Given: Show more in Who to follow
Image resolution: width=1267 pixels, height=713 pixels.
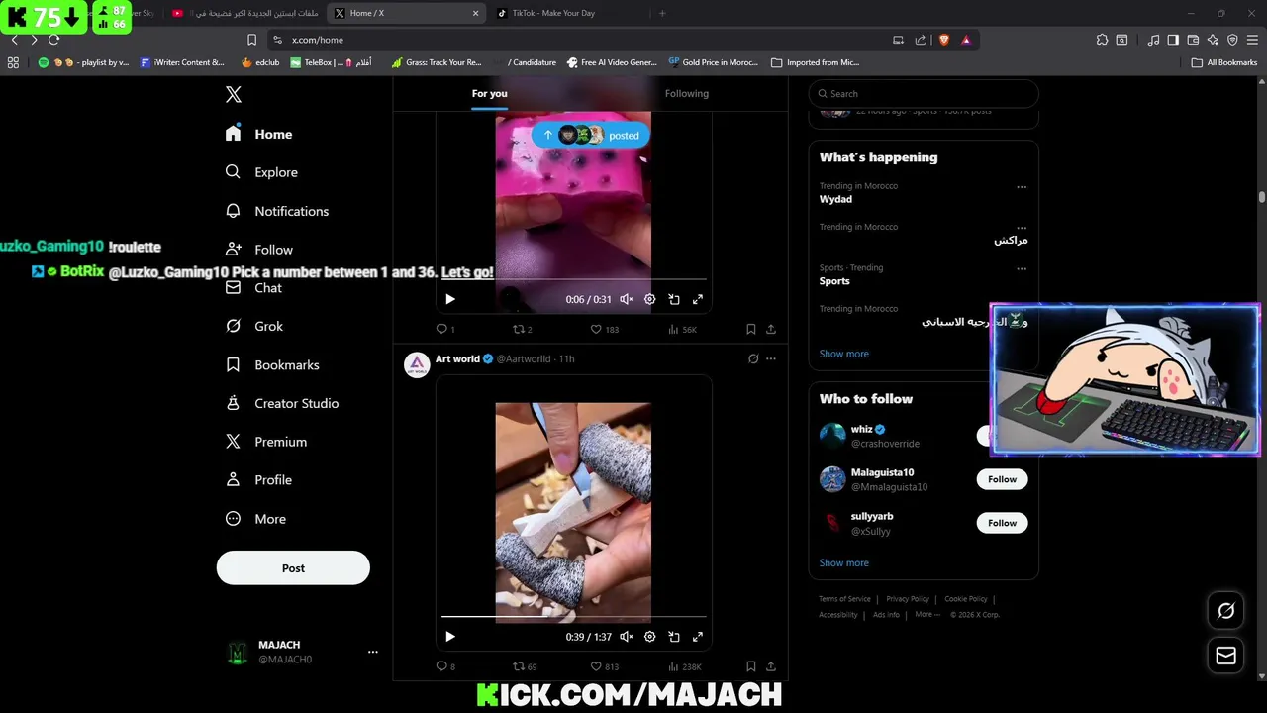Looking at the screenshot, I should 843,562.
